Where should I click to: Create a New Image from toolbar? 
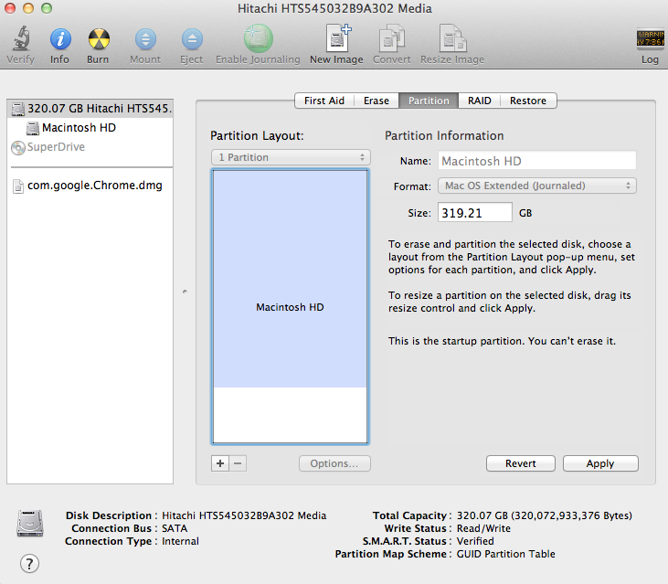pos(338,37)
